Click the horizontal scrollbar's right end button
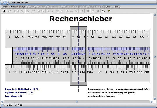Screen dimensions: 157x108 click(x=151, y=102)
